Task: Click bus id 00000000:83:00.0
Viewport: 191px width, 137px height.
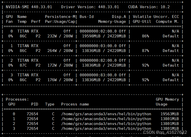Action: coord(98,75)
